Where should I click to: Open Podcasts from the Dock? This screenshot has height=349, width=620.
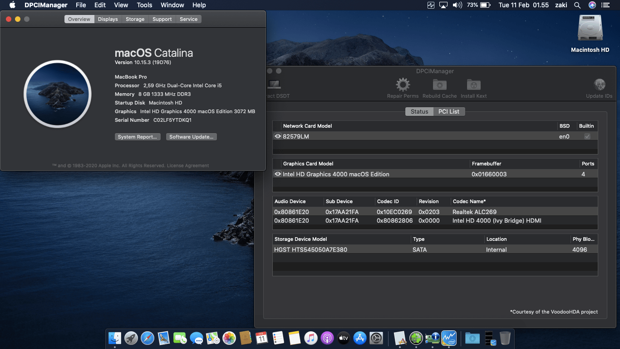[327, 338]
